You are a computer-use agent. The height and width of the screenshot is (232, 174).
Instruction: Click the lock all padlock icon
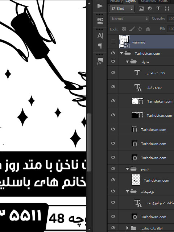(148, 29)
